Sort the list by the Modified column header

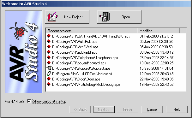click(x=159, y=31)
